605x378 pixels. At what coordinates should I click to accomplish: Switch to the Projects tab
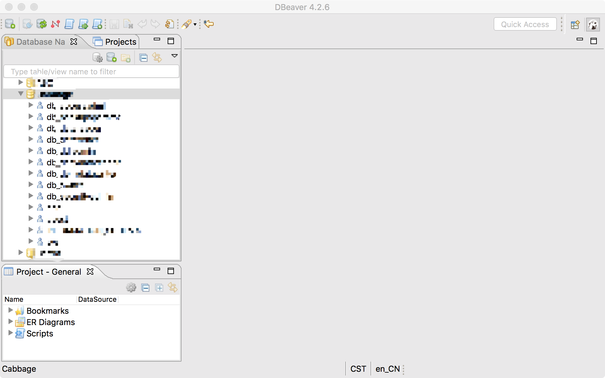[x=115, y=42]
